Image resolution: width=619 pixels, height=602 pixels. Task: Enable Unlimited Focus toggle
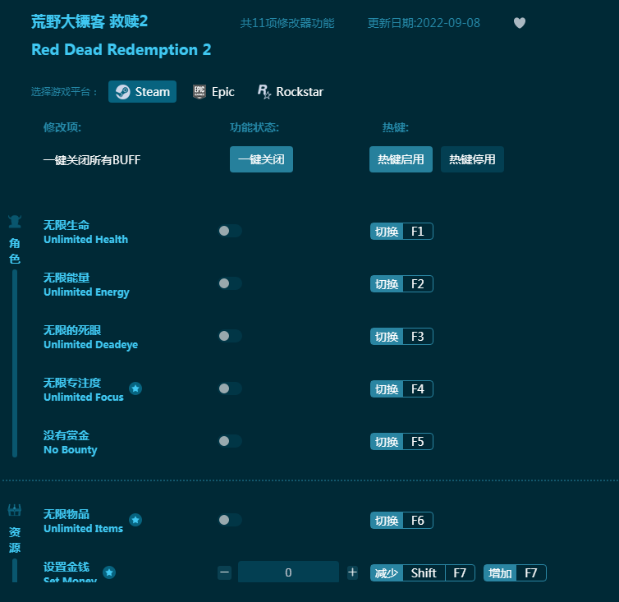(230, 388)
